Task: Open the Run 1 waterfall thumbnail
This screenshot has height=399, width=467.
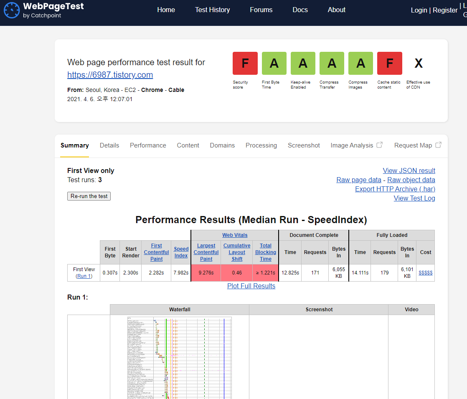Action: coord(179,358)
